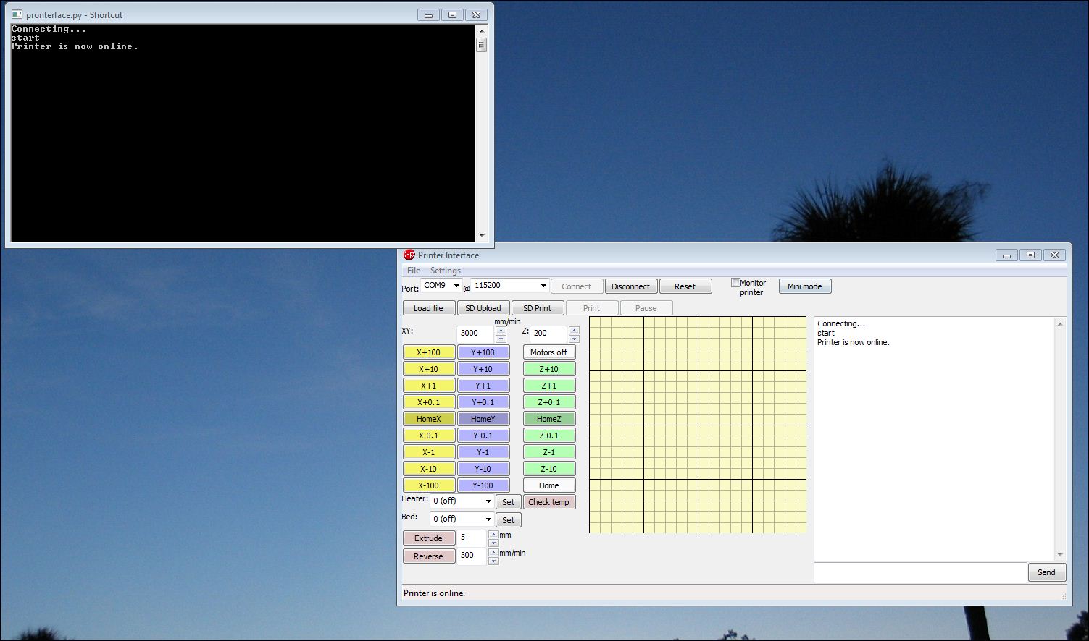Open the Settings menu
Viewport: 1089px width, 641px height.
[x=445, y=271]
